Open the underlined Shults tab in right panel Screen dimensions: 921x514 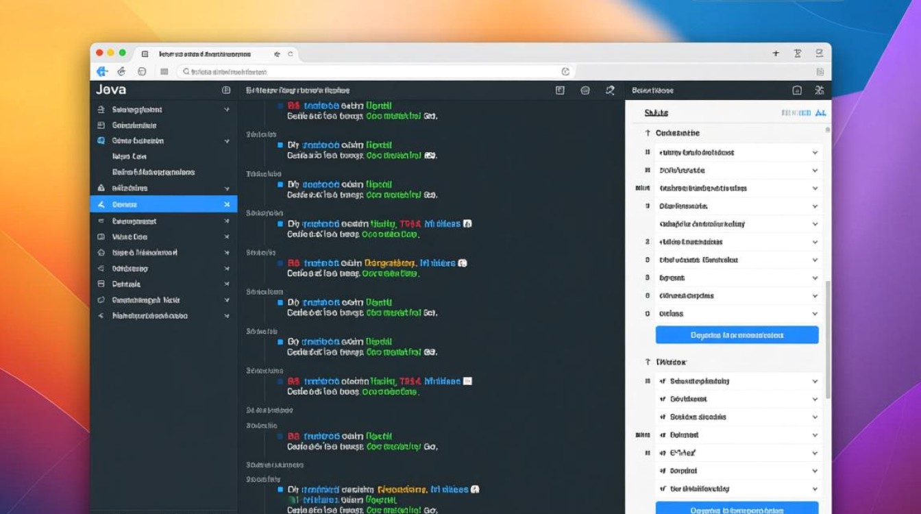pos(656,113)
